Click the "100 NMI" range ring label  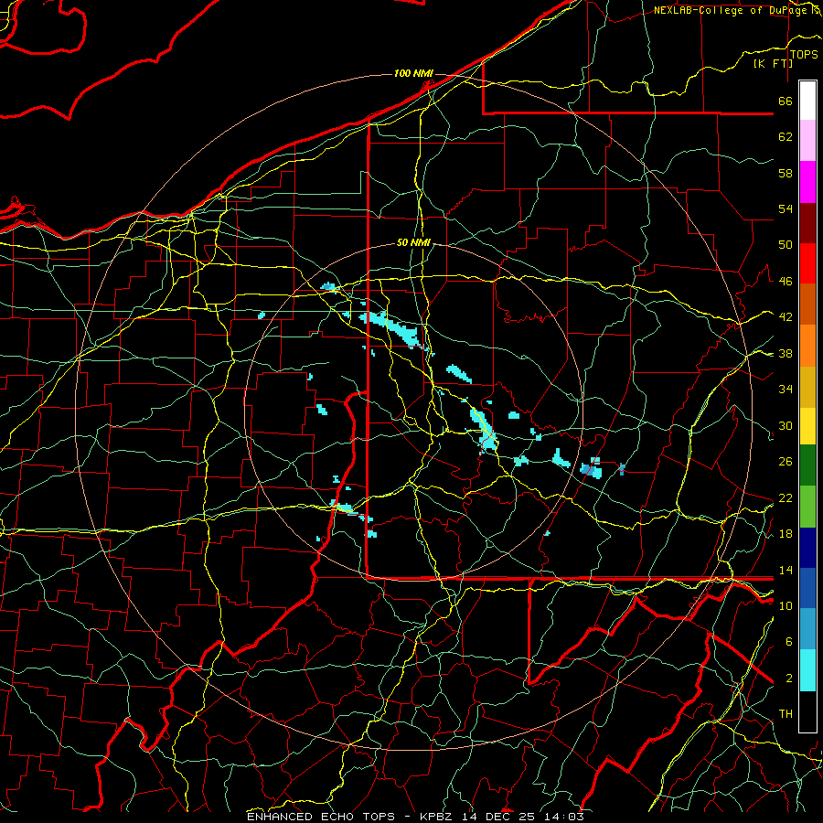(x=413, y=73)
